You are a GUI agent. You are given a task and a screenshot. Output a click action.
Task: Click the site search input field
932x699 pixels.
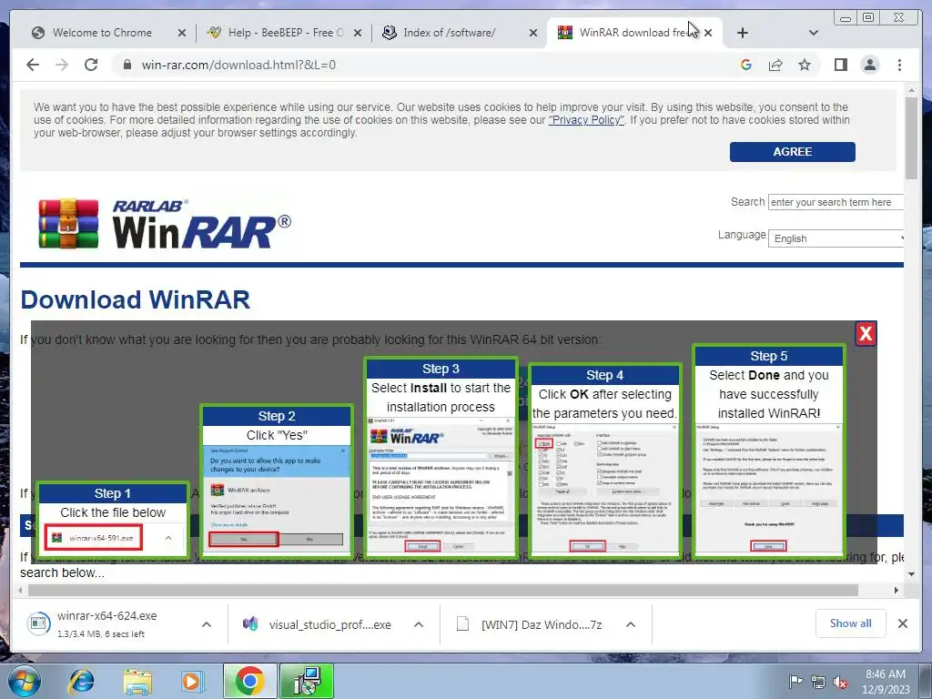pyautogui.click(x=836, y=202)
